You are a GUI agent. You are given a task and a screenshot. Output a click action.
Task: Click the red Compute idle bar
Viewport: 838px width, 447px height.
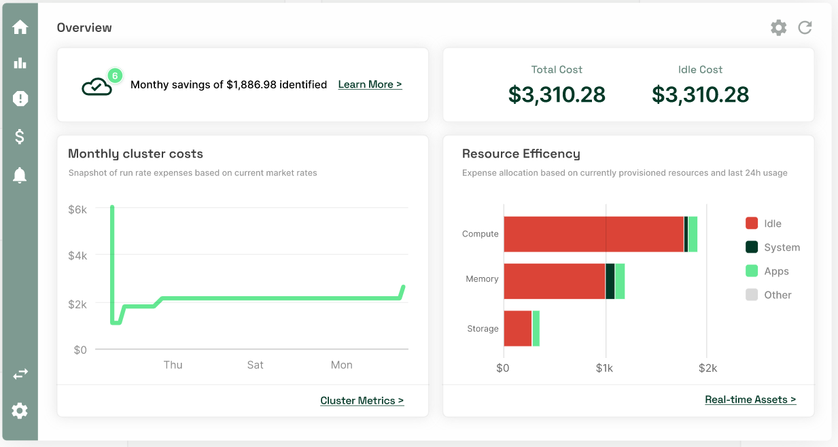point(593,234)
